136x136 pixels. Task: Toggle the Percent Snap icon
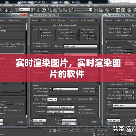[x=60, y=10]
